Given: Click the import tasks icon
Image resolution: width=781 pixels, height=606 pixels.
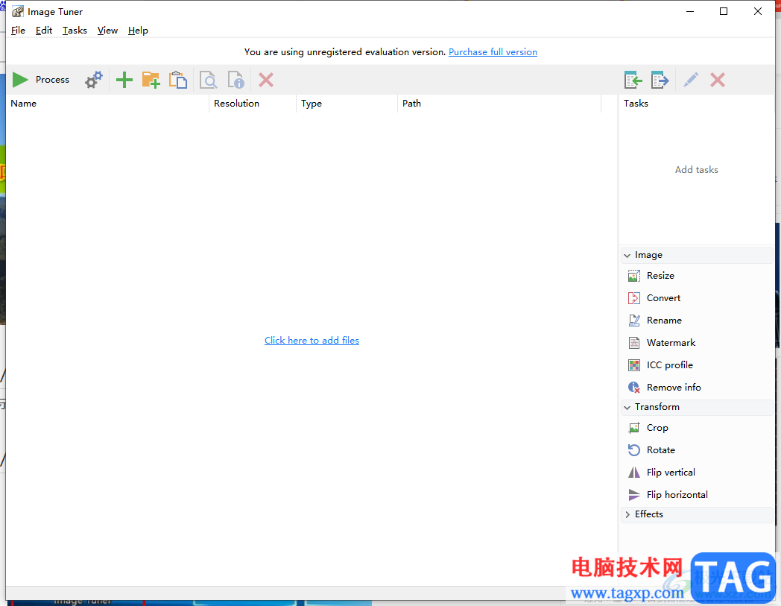Looking at the screenshot, I should (633, 80).
